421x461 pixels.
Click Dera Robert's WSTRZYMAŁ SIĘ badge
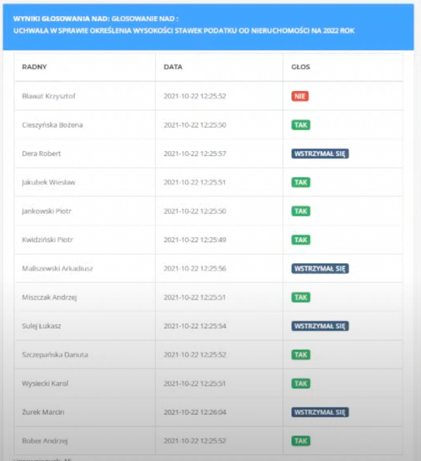[320, 154]
